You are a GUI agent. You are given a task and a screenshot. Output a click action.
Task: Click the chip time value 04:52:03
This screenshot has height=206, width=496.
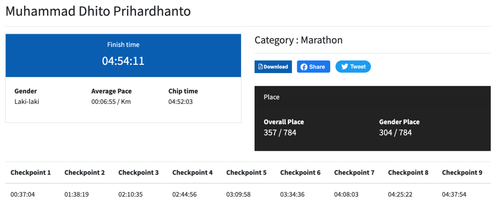180,102
